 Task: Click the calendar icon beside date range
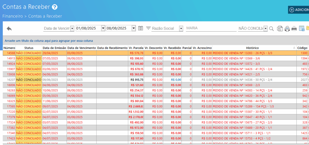(140, 28)
